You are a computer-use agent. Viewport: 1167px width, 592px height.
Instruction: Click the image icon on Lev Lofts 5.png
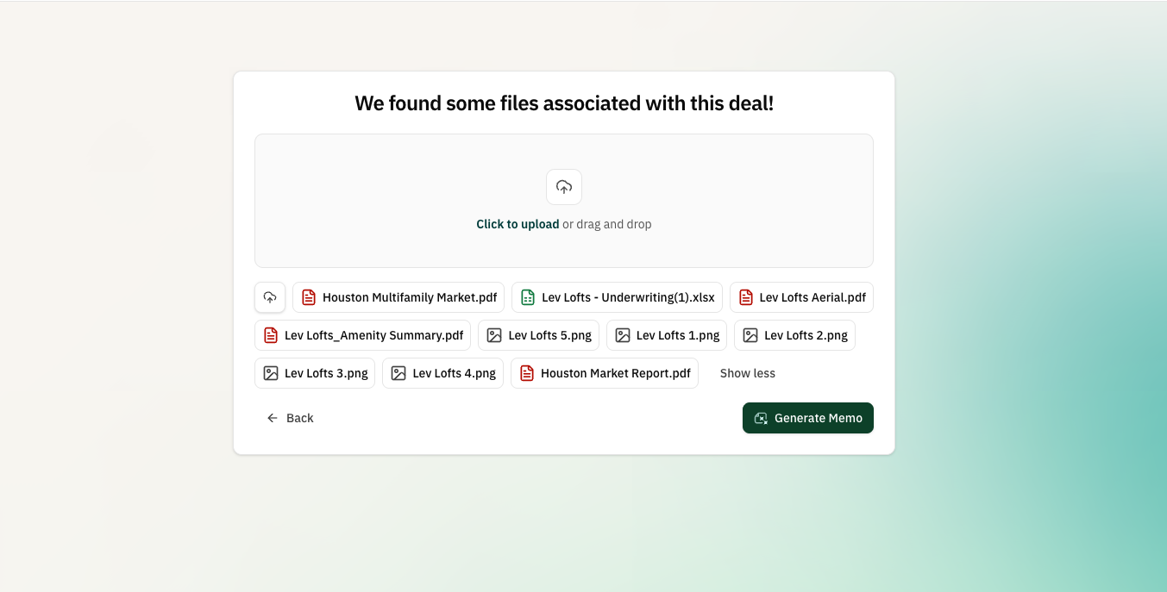(x=494, y=335)
